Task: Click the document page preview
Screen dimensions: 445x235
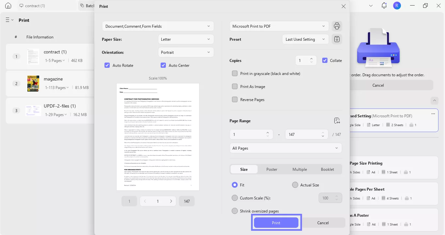Action: [158, 137]
